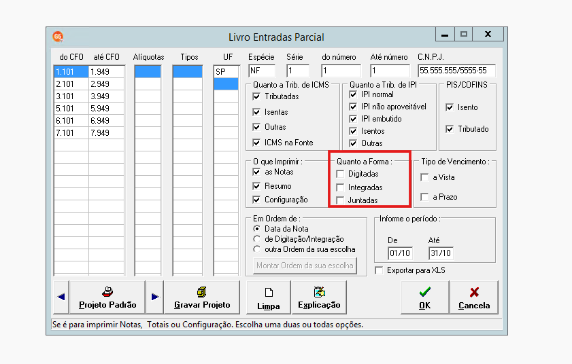This screenshot has height=364, width=572.
Task: Open the Explicação help button
Action: tap(319, 297)
